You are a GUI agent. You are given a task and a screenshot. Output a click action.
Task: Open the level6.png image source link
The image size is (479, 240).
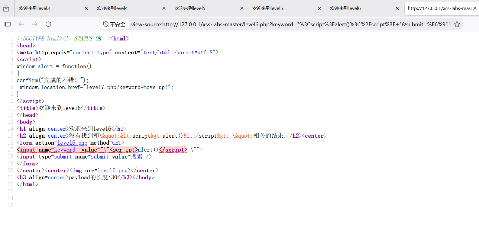tap(112, 171)
